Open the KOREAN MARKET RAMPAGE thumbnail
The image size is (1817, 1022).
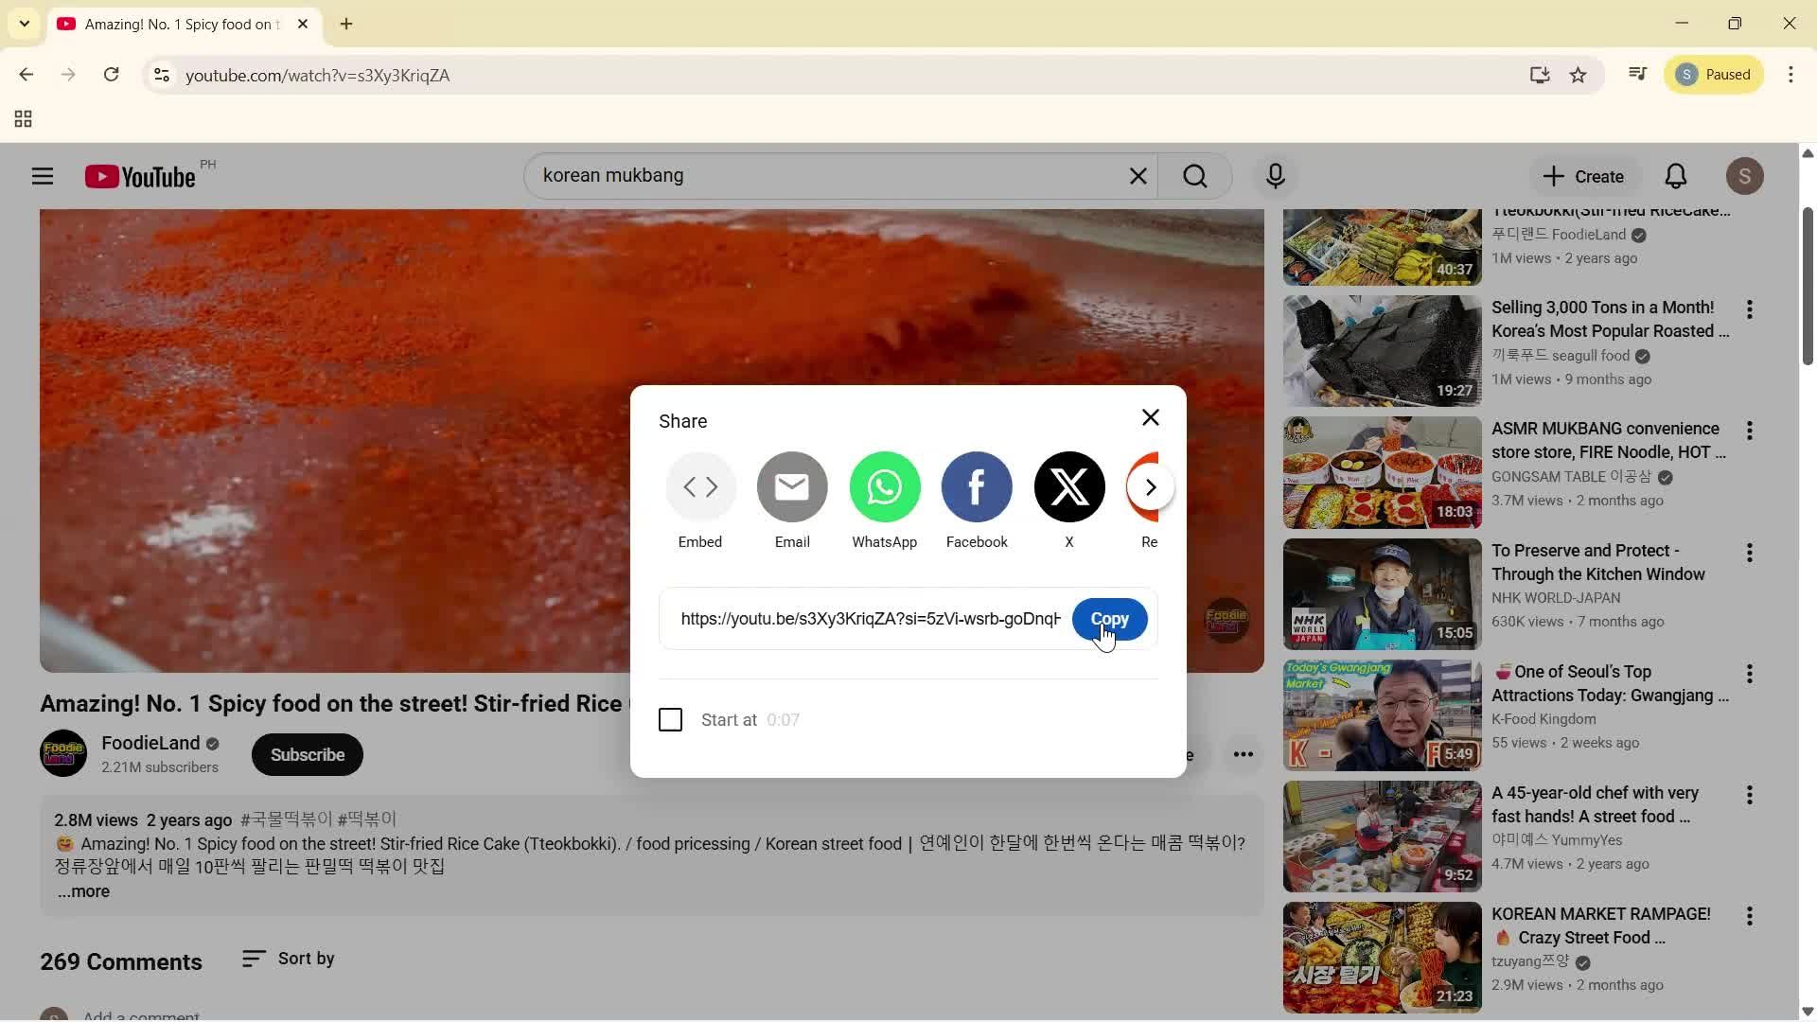pos(1380,956)
